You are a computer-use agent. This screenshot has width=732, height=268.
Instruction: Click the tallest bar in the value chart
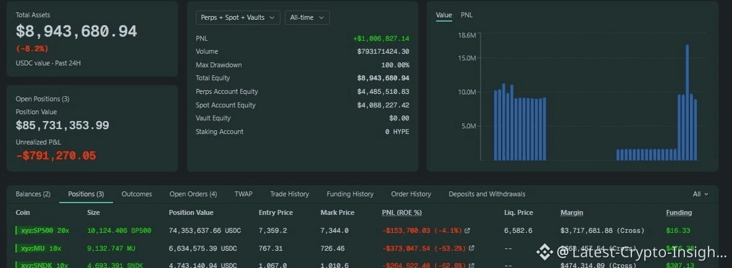click(x=687, y=103)
